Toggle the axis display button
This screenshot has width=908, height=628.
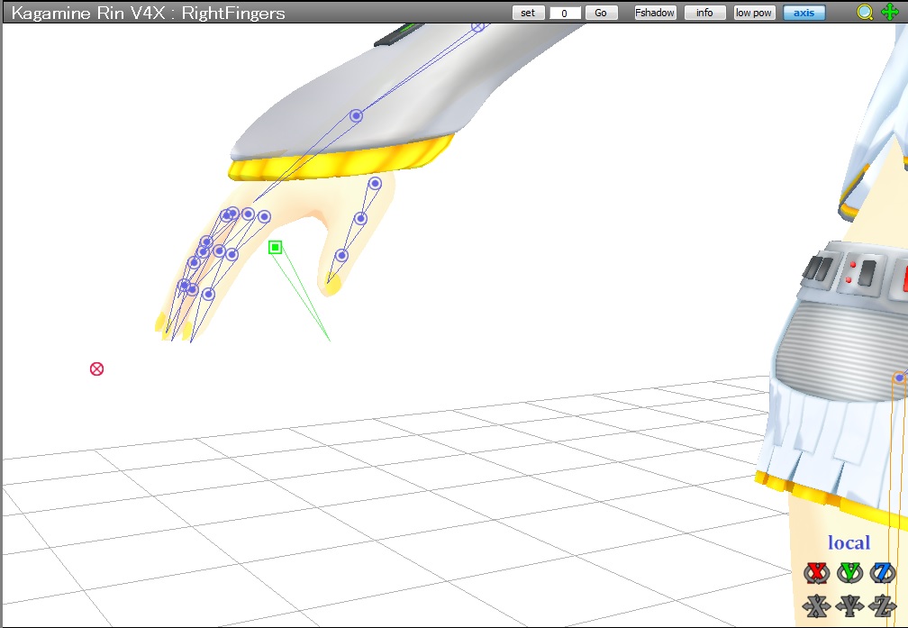tap(804, 13)
